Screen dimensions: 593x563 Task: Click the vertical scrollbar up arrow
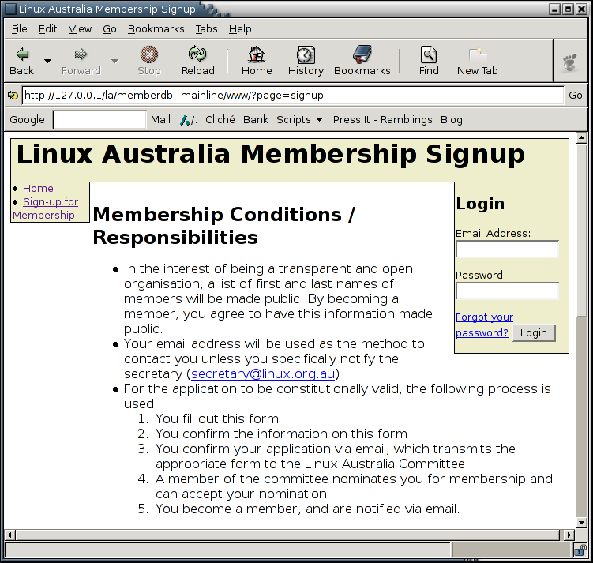pyautogui.click(x=582, y=137)
